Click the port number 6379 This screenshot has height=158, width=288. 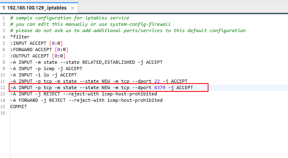coord(160,88)
